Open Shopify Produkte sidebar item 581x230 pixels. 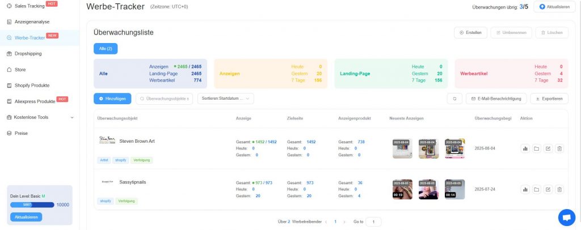pos(32,86)
